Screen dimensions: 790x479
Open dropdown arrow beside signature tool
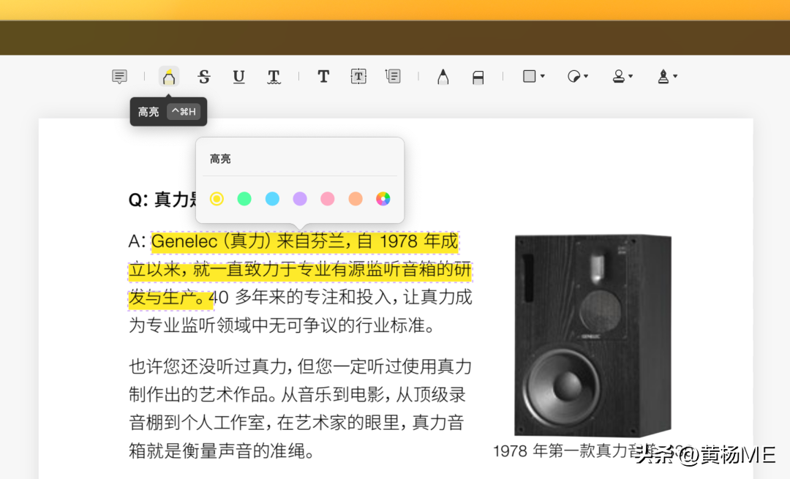676,77
